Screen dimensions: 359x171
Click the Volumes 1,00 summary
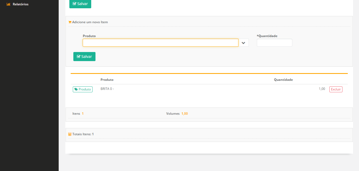(x=177, y=114)
